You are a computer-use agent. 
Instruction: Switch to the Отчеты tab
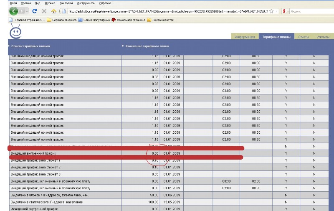coord(304,37)
